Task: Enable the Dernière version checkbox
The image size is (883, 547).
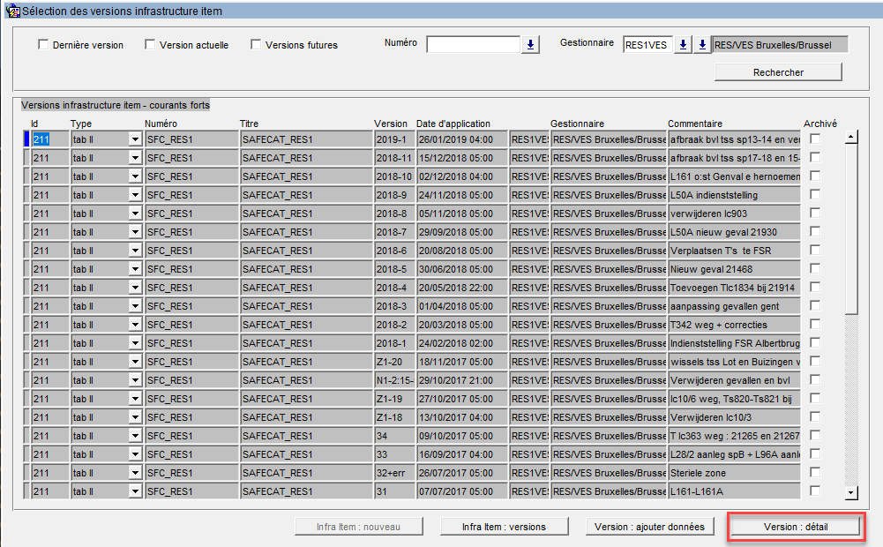Action: click(43, 44)
